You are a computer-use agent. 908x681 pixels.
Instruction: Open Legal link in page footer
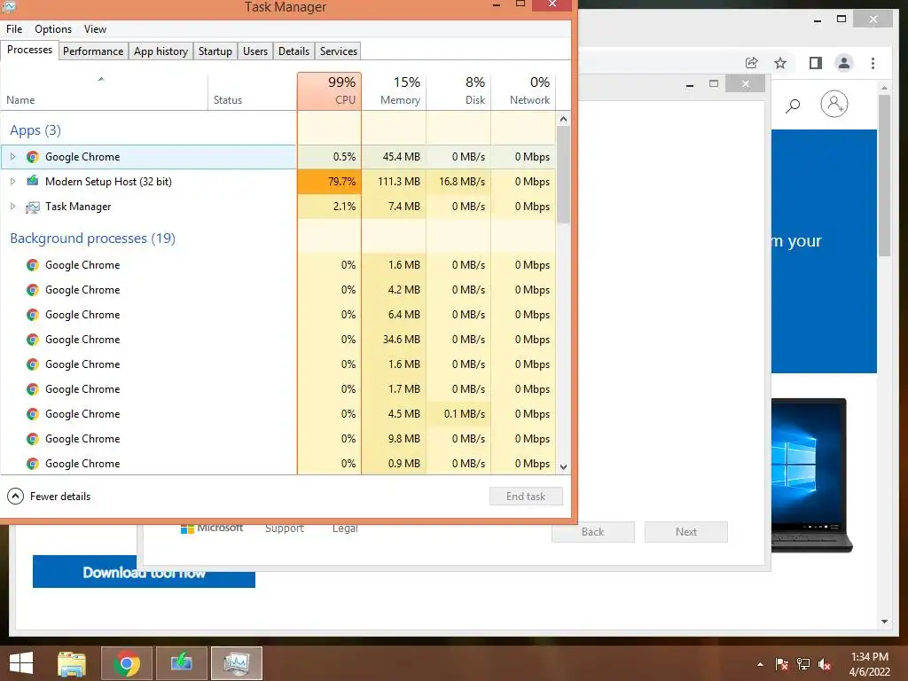coord(345,528)
